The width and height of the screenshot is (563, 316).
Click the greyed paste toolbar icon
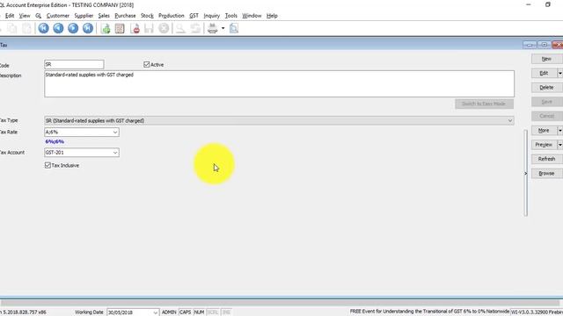[27, 29]
